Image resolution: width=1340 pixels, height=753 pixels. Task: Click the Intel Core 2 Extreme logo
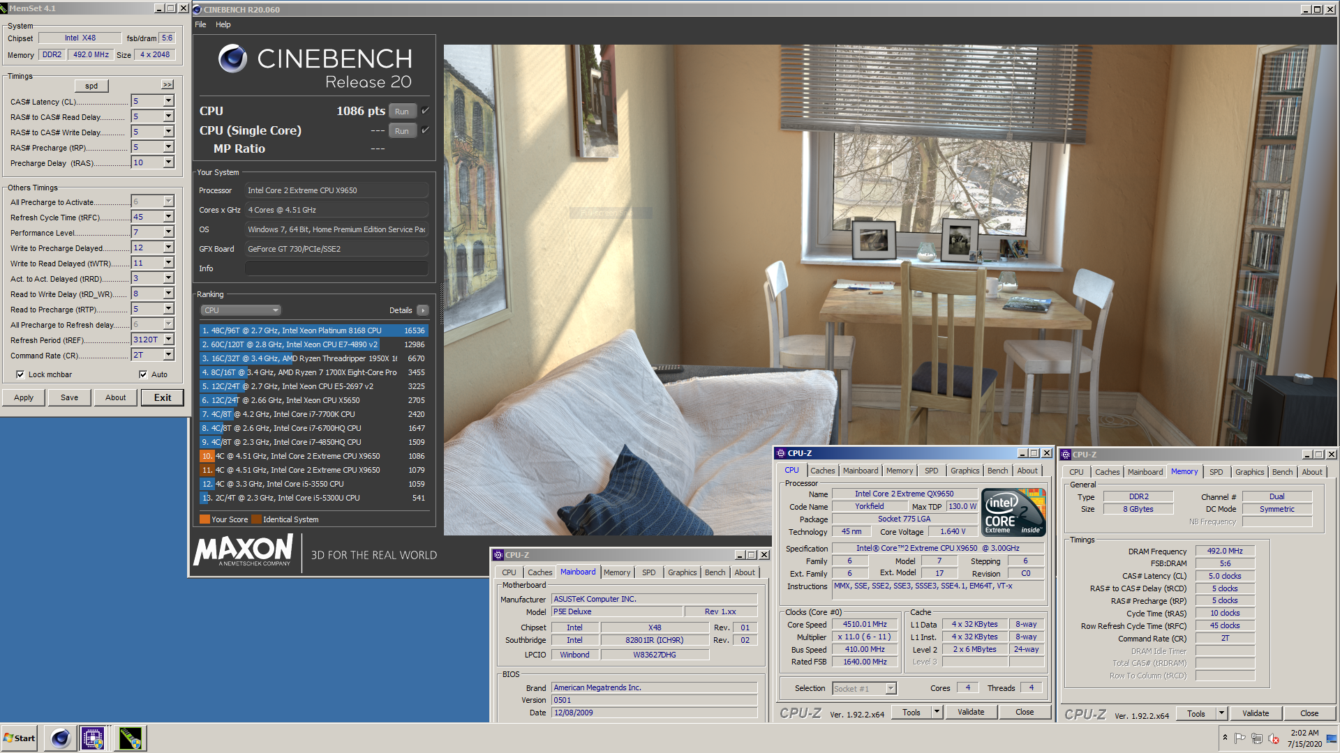(1013, 512)
